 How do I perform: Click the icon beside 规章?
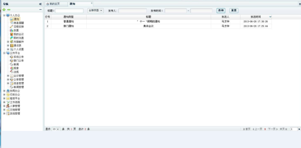[x=11, y=68]
